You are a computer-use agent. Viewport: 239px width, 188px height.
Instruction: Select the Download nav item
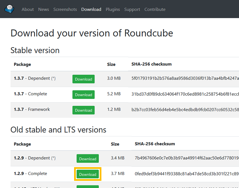(x=91, y=9)
